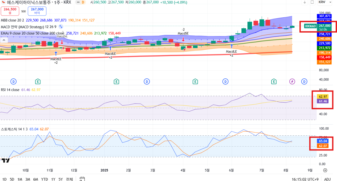Switch range to 1Y
Screen dimensions: 337x181
click(53, 179)
